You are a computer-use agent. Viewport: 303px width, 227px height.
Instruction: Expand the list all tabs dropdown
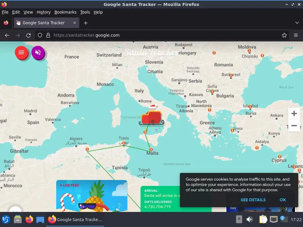(x=297, y=23)
